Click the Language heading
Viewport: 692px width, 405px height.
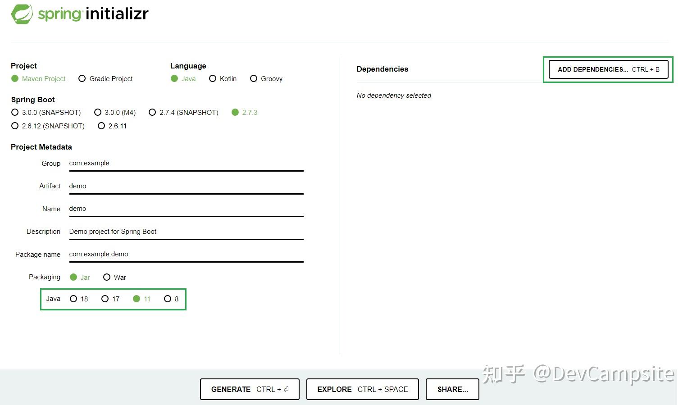pos(188,66)
